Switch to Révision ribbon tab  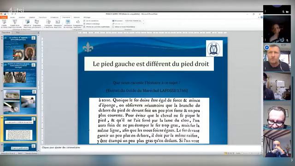(x=77, y=18)
